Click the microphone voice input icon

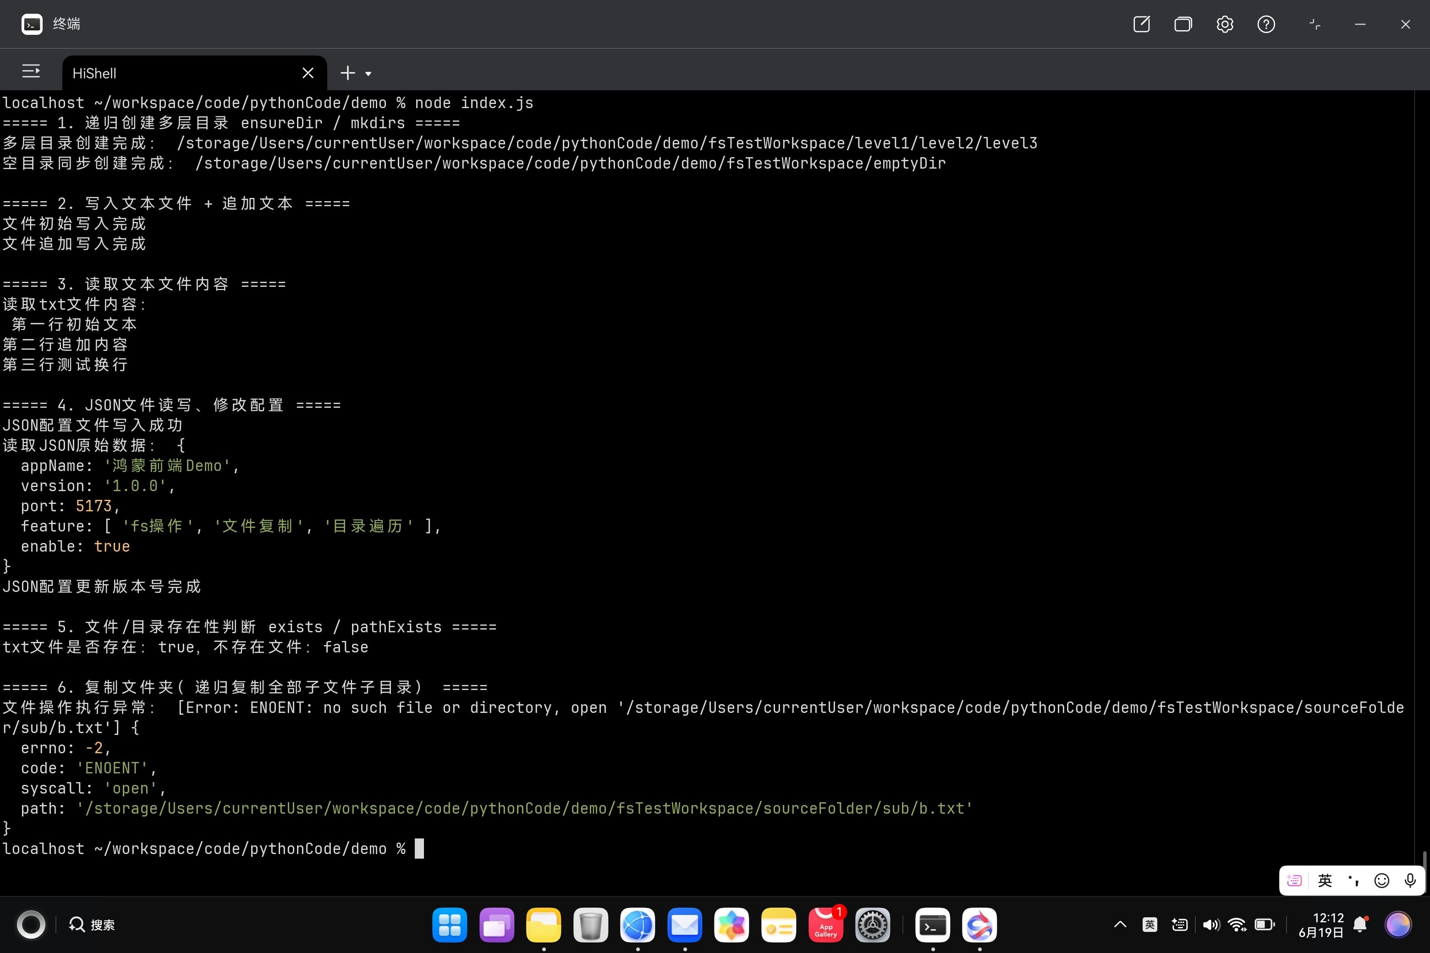click(1411, 880)
